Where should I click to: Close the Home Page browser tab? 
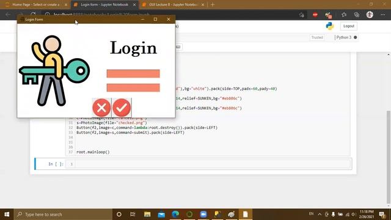click(x=66, y=5)
